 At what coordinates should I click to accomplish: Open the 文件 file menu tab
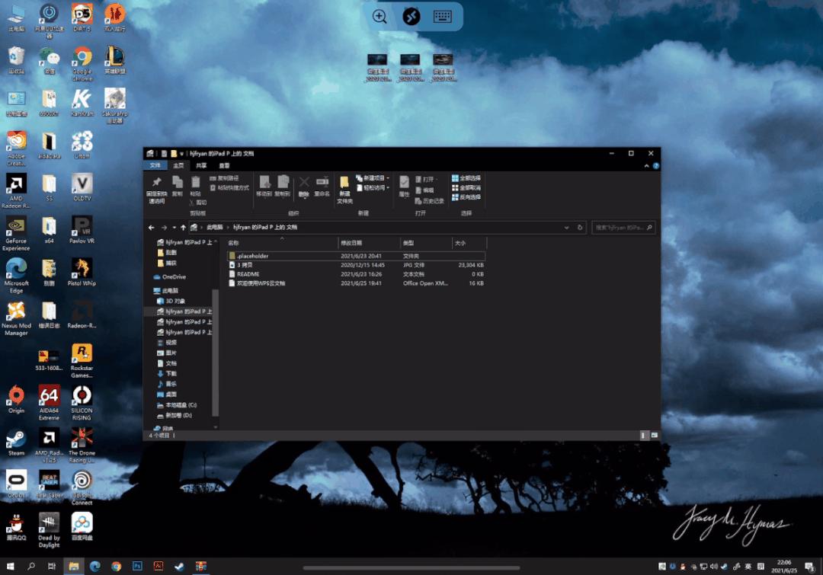coord(155,165)
